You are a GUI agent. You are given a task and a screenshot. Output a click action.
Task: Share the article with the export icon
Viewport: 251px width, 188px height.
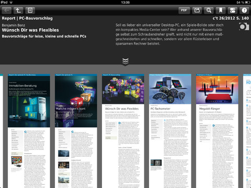(x=197, y=10)
